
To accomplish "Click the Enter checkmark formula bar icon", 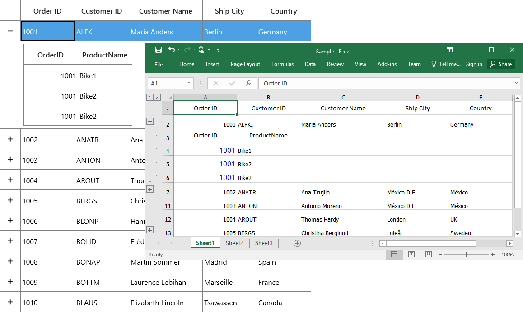I will [x=232, y=83].
